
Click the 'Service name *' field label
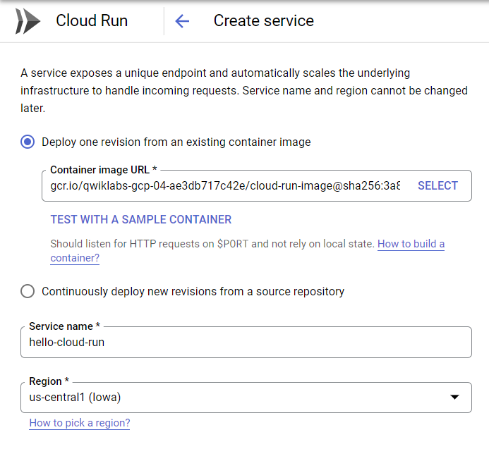click(x=65, y=326)
